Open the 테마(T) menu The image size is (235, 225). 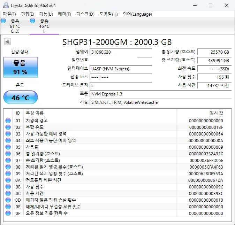65,14
